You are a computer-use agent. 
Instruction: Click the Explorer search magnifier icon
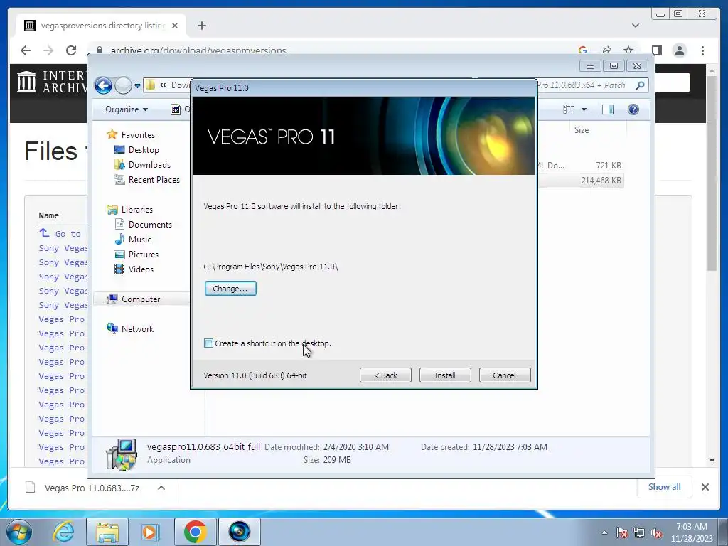(640, 85)
